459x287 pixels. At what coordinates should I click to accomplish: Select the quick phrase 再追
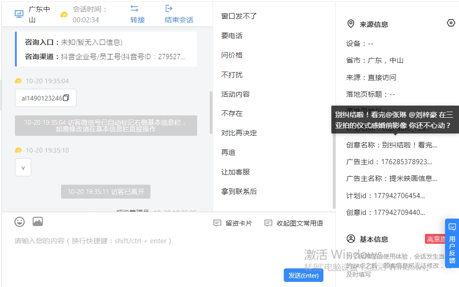228,152
